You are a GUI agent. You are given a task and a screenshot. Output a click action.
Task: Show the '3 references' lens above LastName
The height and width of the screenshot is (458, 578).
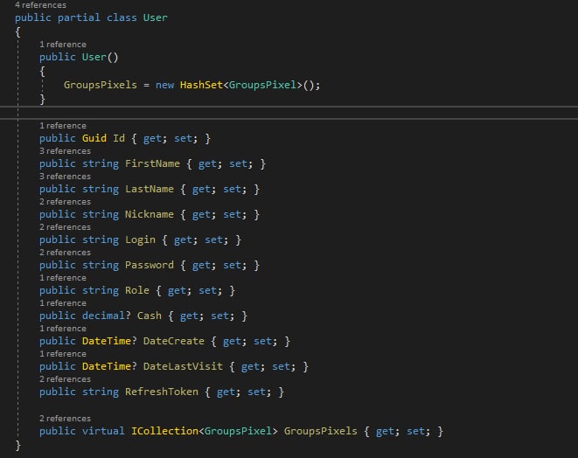(x=65, y=177)
